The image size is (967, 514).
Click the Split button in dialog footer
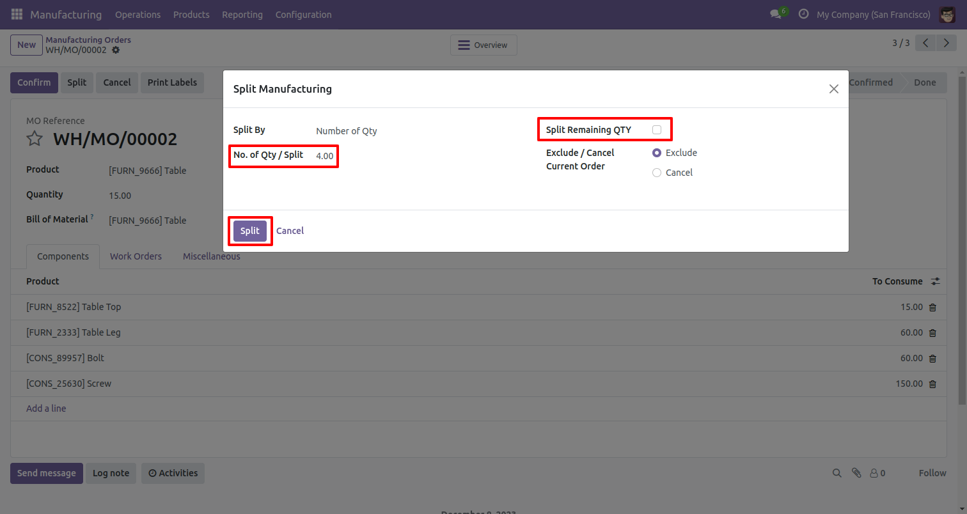(250, 231)
